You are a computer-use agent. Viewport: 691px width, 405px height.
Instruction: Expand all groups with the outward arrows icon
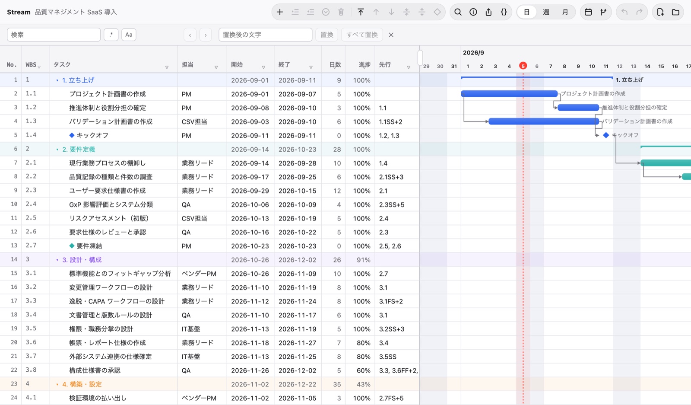click(x=422, y=12)
